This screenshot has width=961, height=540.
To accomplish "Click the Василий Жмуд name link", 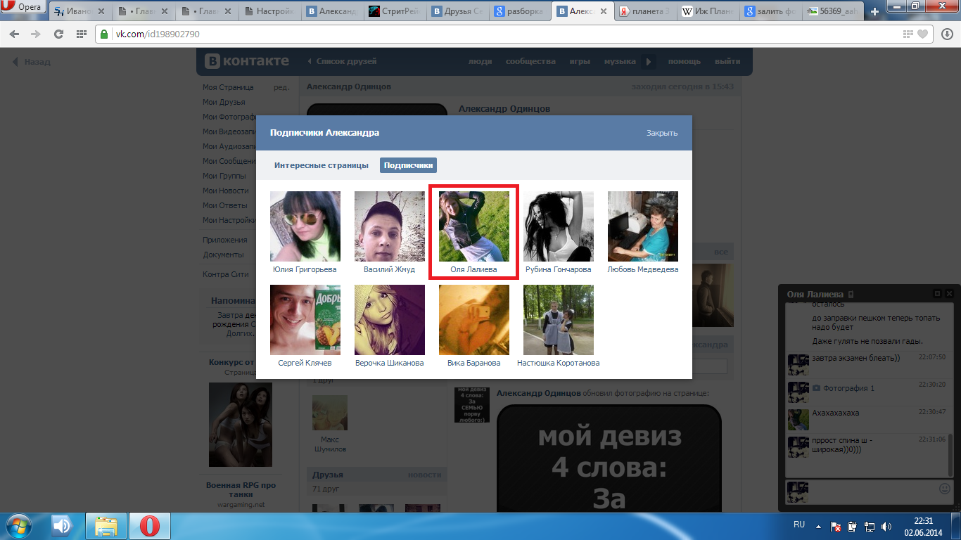I will (x=389, y=269).
